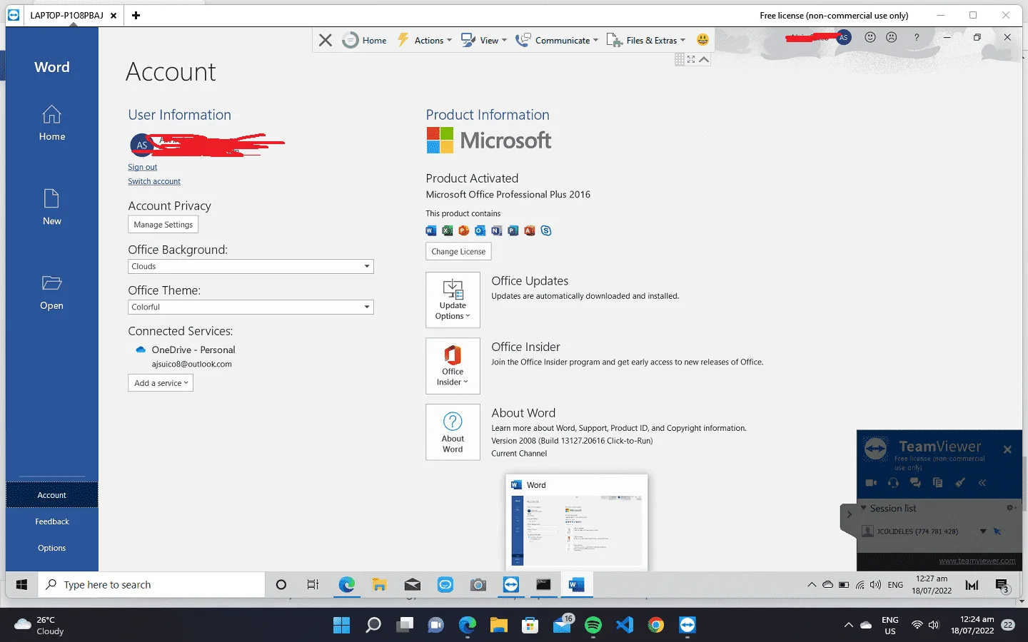Viewport: 1028px width, 642px height.
Task: Collapse TeamViewer panel with double chevron
Action: (x=982, y=483)
